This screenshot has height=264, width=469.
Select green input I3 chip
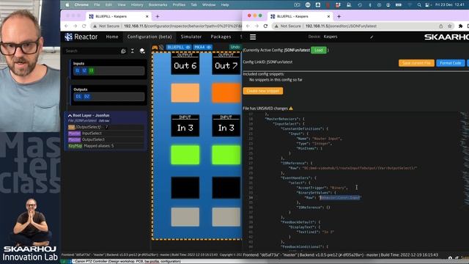(91, 70)
